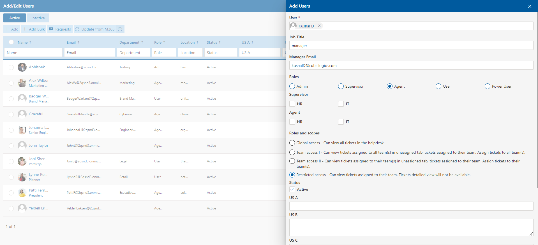The image size is (538, 245).
Task: Close the Add Users panel
Action: click(530, 6)
